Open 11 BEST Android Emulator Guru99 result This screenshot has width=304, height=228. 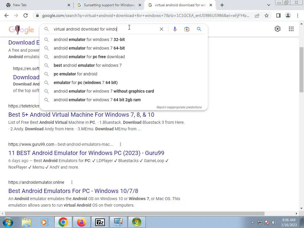point(86,153)
